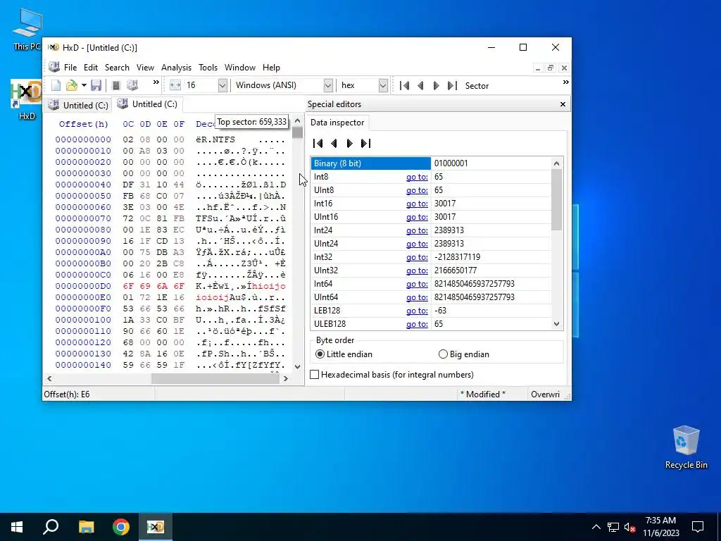Screen dimensions: 721x541
Task: Click go to link for Int32
Action: tap(417, 256)
